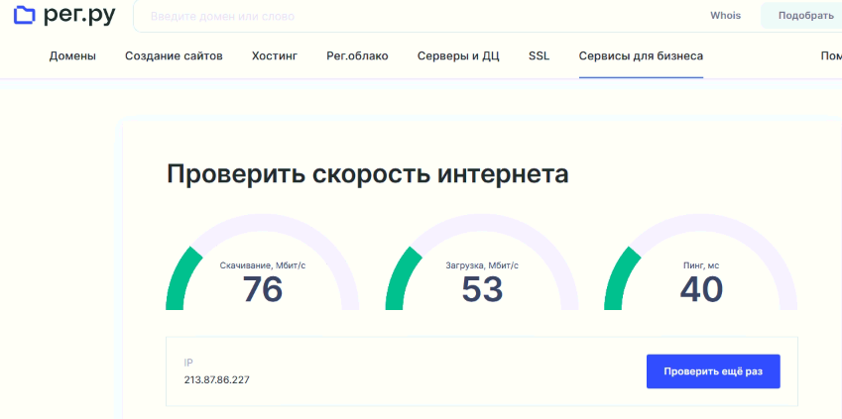
Task: Click the Пинг gauge value 40
Action: [701, 290]
